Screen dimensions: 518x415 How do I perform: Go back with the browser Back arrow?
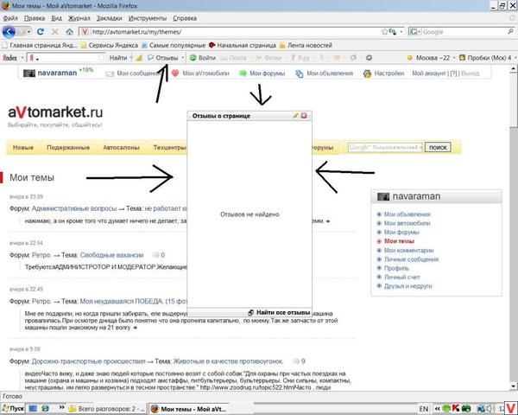[x=9, y=32]
